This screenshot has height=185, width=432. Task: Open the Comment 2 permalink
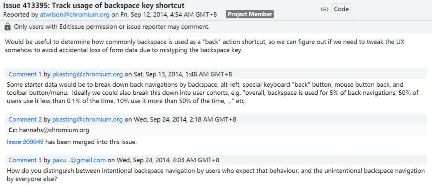(25, 119)
